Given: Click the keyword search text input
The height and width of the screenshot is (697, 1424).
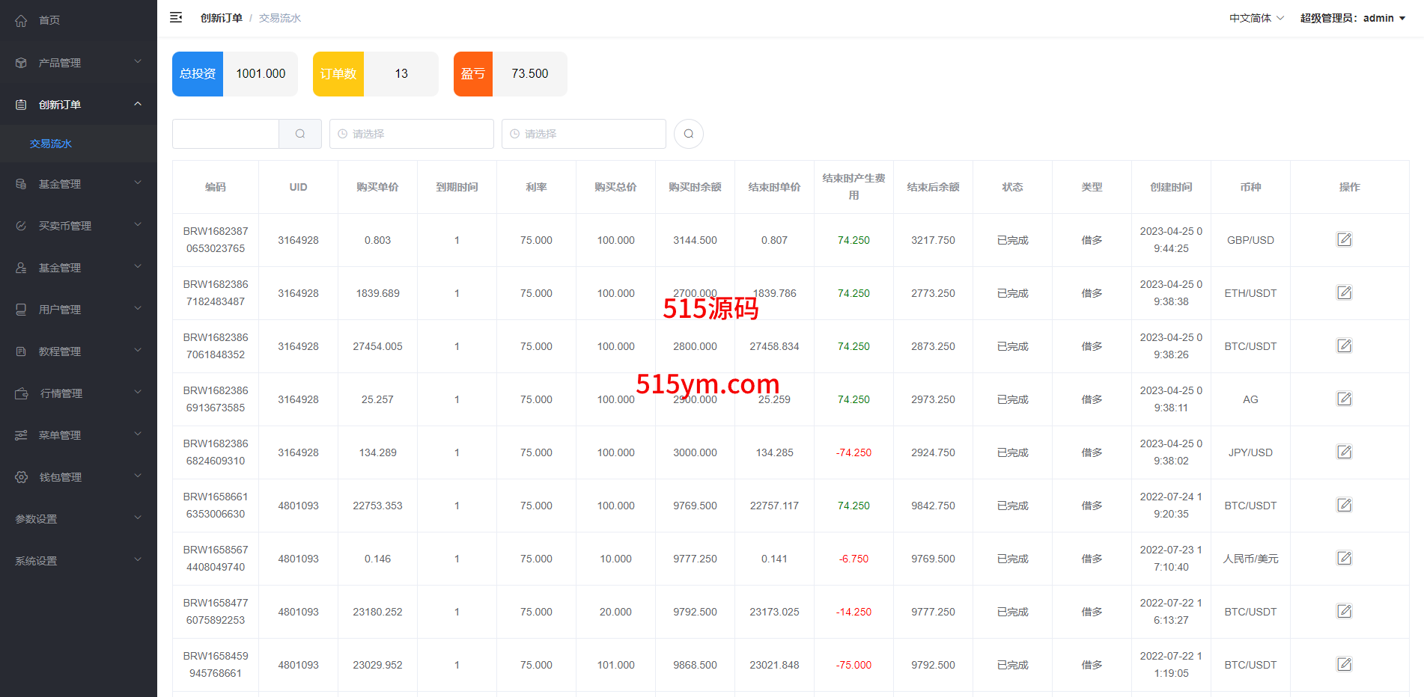Looking at the screenshot, I should (225, 134).
